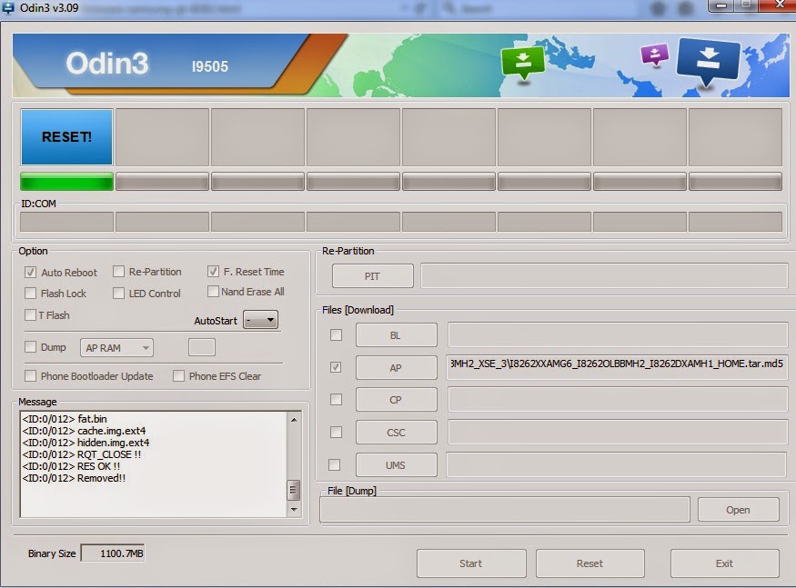Select 'Removed!!' log line
The image size is (796, 588).
(74, 478)
